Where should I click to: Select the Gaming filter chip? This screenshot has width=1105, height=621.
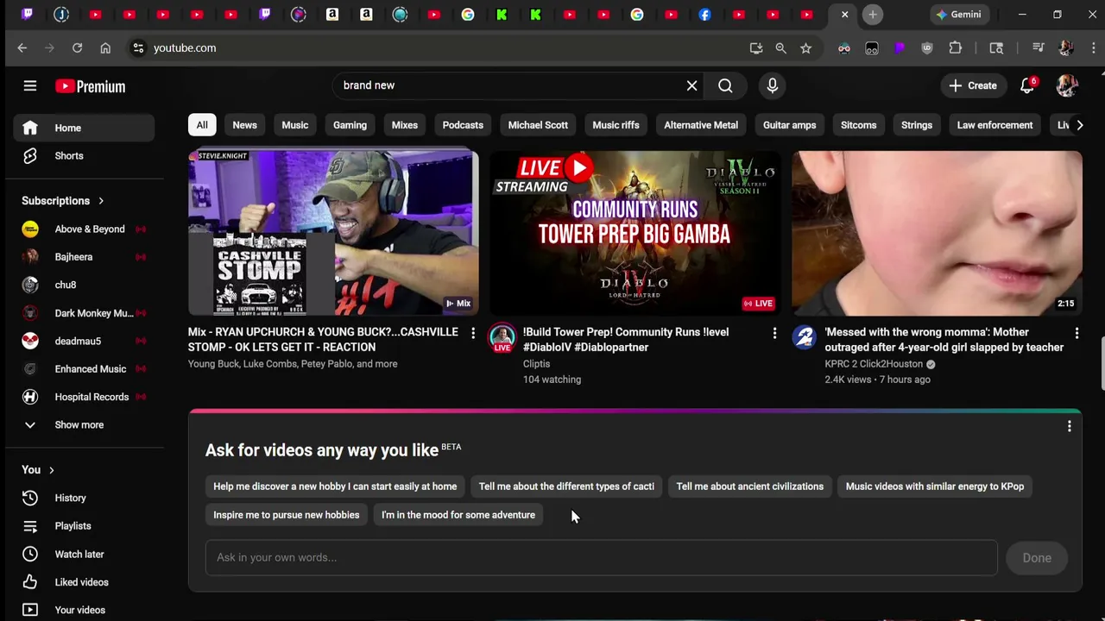[350, 125]
